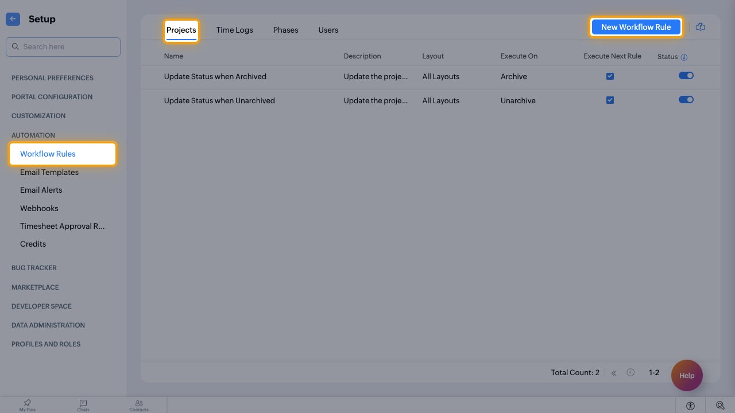Switch to the Users tab
735x413 pixels.
[328, 30]
